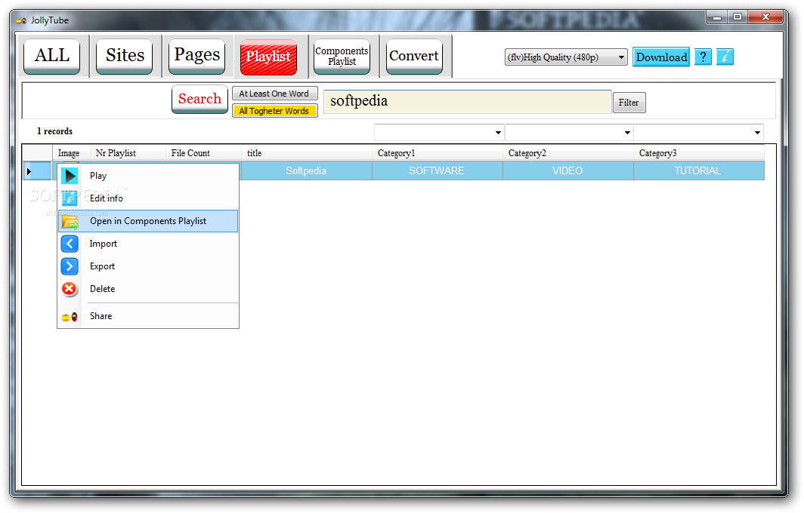Image resolution: width=804 pixels, height=513 pixels.
Task: Click the blue left-arrow Import icon
Action: click(70, 244)
